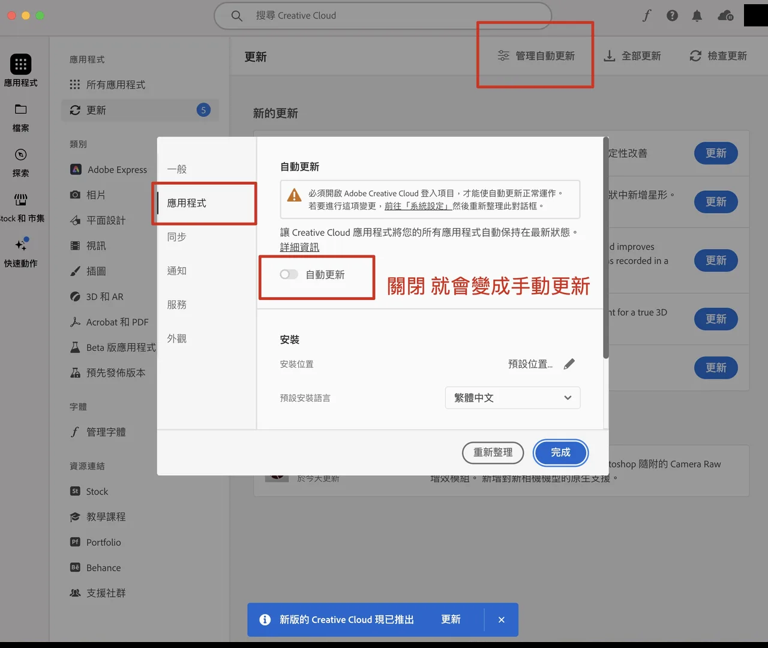The image size is (768, 648).
Task: Click 管理自動更新 in the header
Action: [536, 56]
